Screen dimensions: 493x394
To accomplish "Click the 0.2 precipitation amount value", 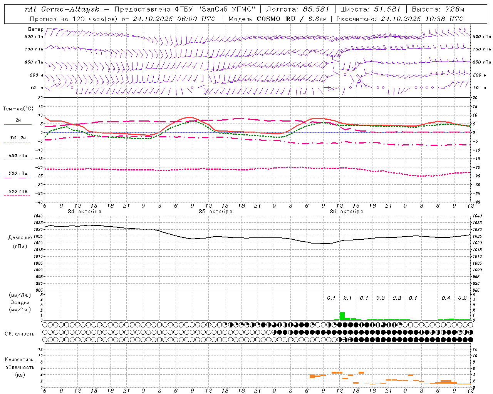I will click(463, 298).
